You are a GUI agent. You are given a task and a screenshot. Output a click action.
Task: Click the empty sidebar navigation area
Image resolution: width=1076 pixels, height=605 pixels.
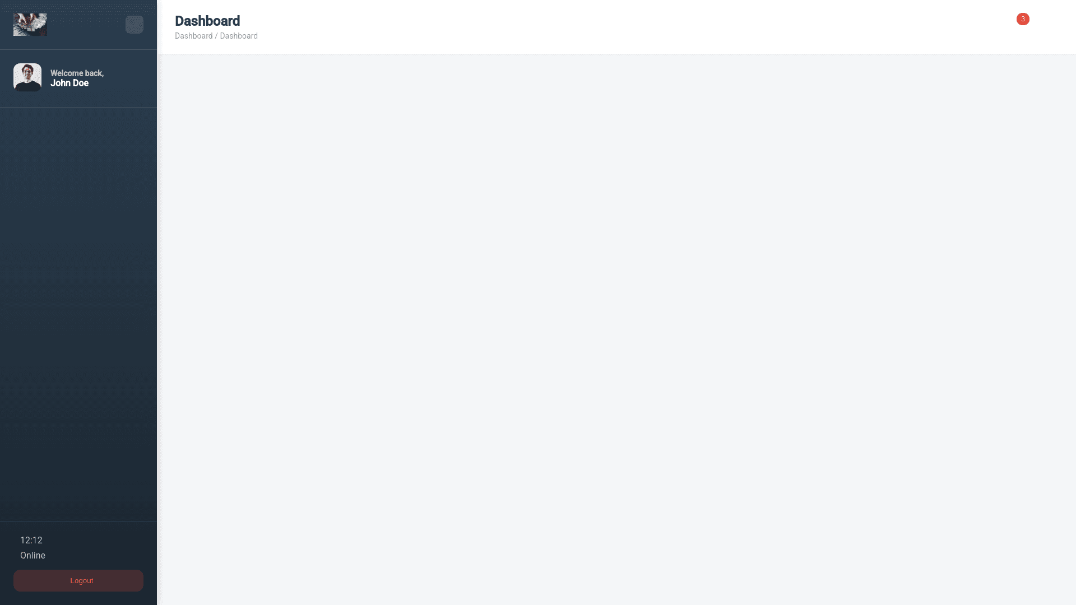(78, 314)
